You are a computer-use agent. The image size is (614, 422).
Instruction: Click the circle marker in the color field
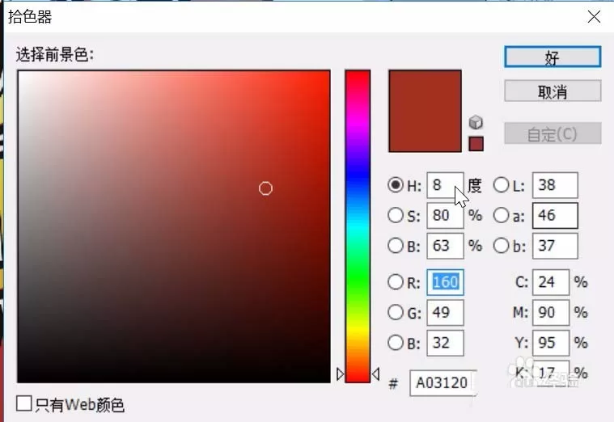click(265, 188)
